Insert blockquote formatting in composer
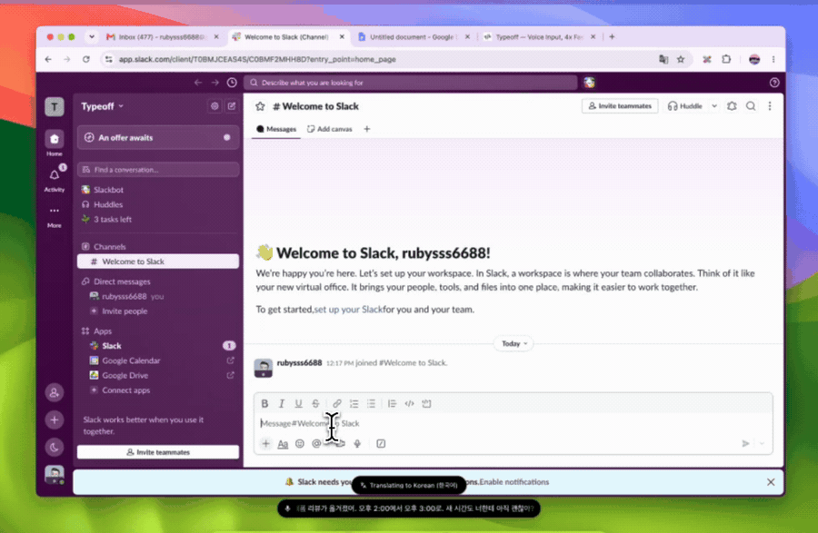 tap(393, 404)
